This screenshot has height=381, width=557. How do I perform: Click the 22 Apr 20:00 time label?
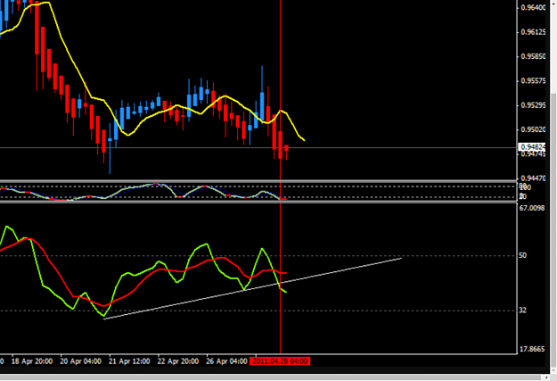[x=178, y=361]
